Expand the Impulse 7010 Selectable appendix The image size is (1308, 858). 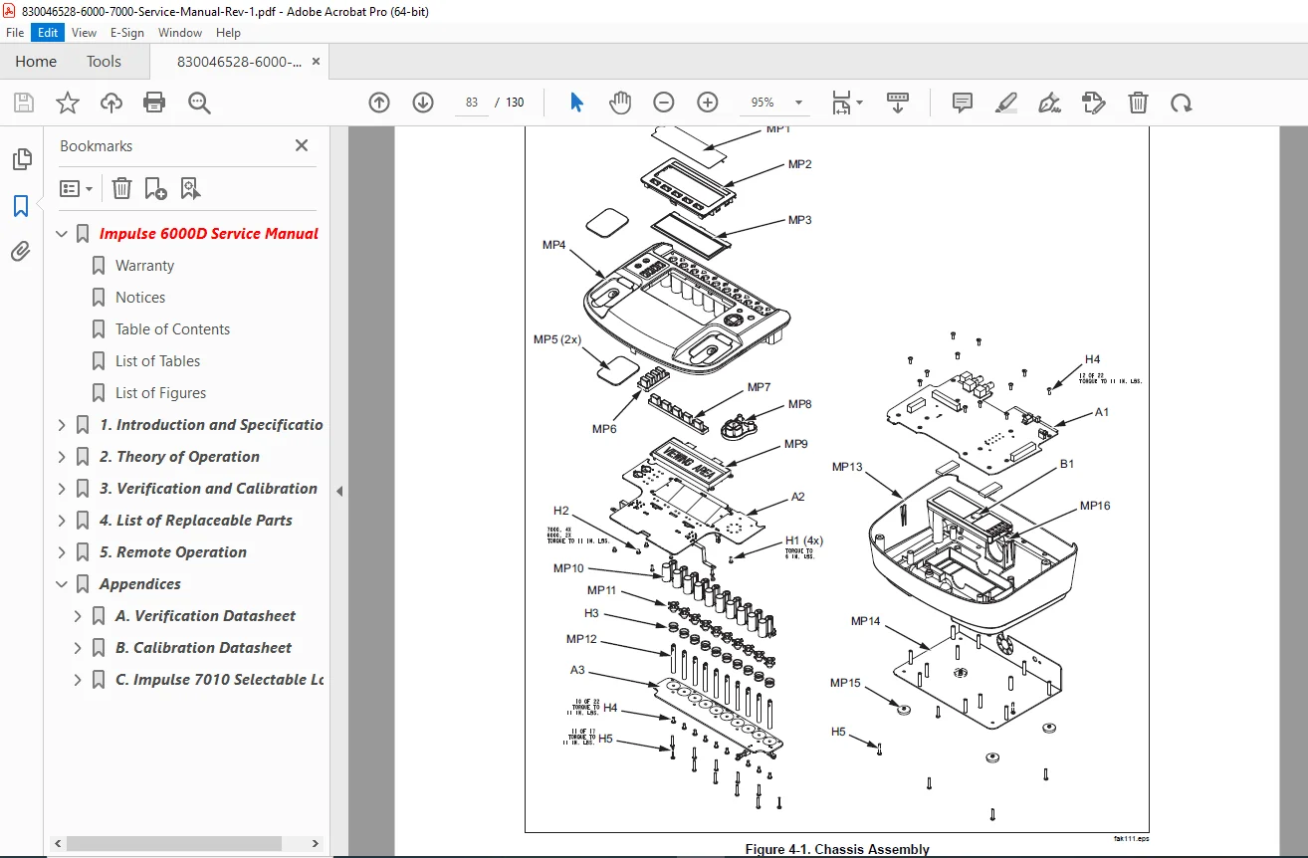(x=78, y=680)
